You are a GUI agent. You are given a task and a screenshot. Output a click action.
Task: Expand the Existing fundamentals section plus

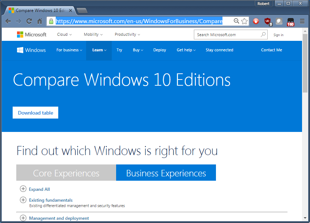point(23,200)
